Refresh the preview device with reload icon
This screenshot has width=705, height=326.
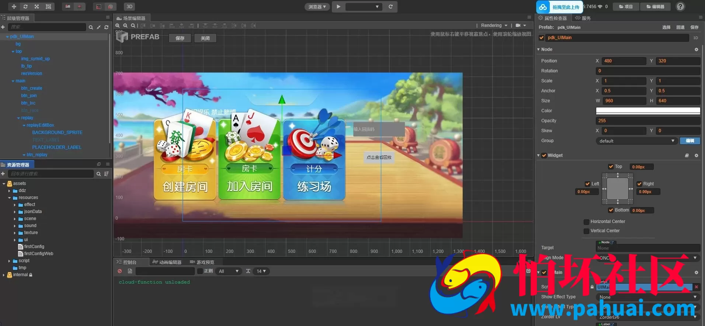click(x=390, y=7)
